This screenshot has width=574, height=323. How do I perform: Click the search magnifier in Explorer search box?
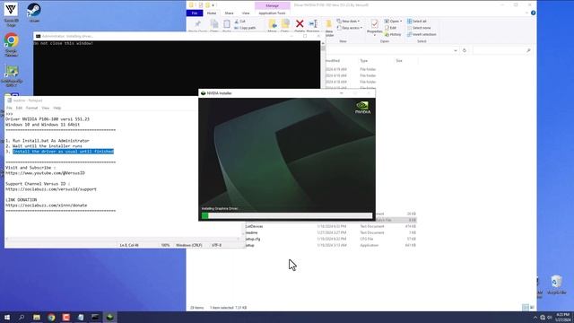528,50
